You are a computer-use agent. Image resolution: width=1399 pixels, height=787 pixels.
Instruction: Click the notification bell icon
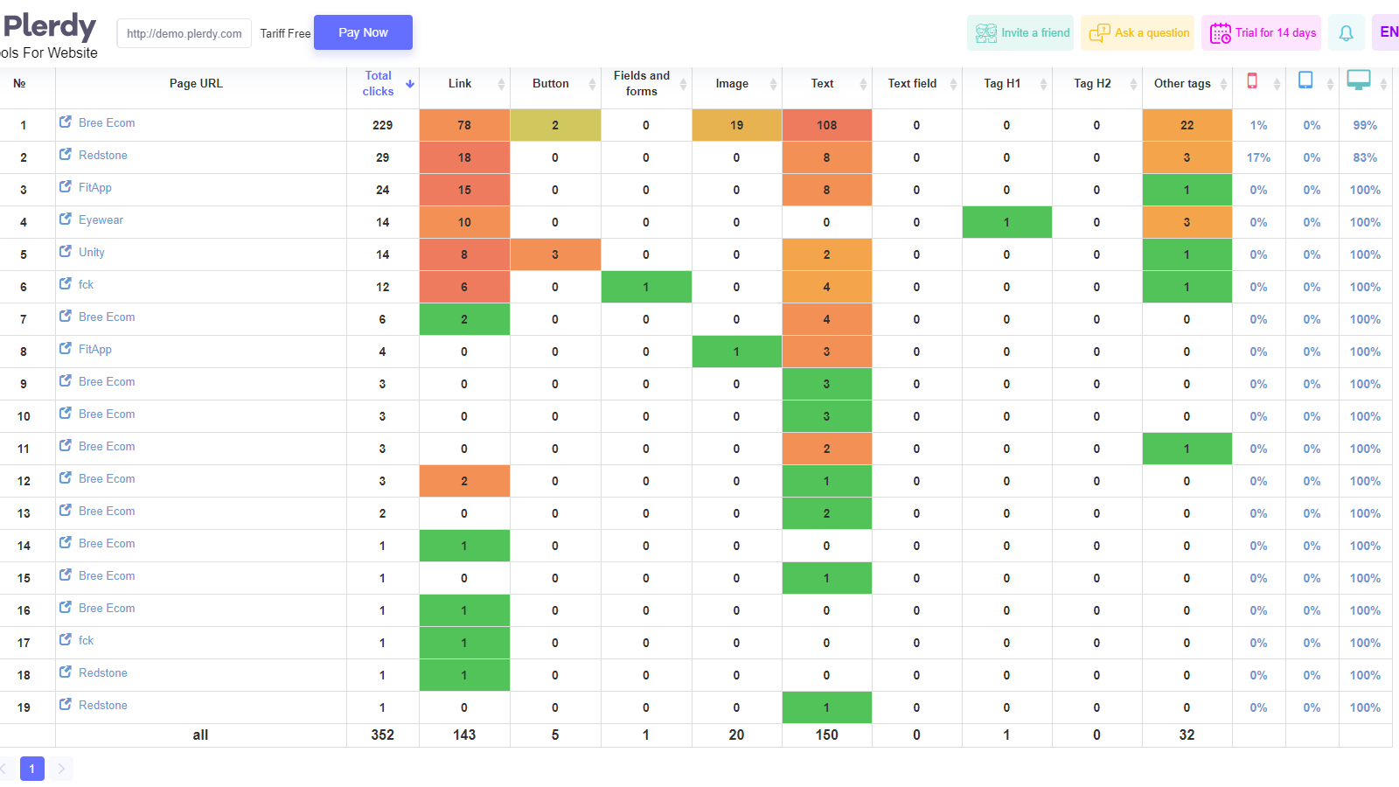coord(1346,33)
